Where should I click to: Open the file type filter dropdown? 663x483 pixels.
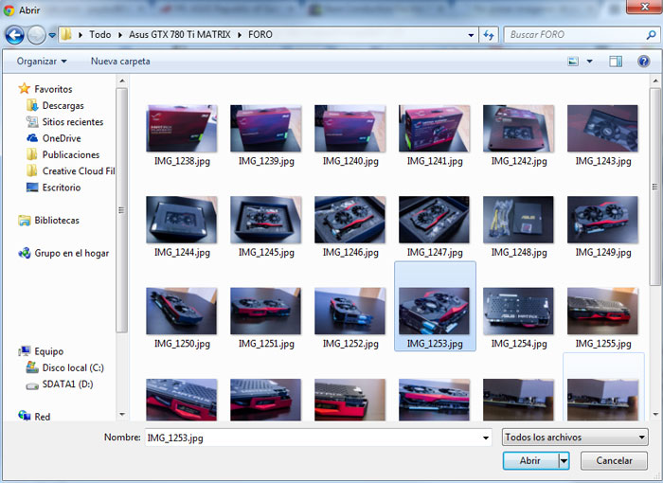(x=574, y=438)
